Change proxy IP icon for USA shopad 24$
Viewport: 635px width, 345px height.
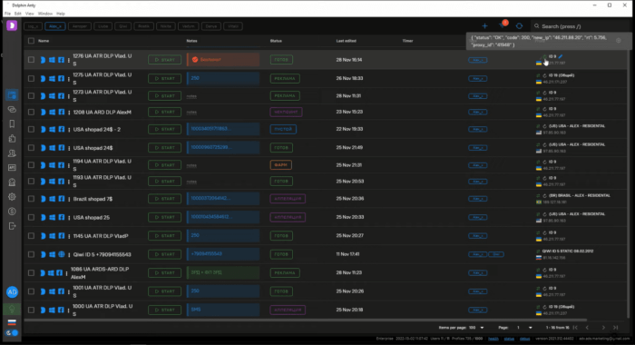coord(544,144)
